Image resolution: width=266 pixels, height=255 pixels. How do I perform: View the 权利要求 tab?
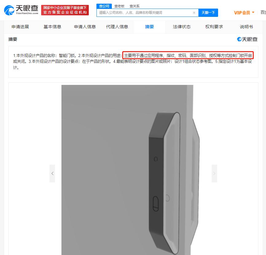[x=214, y=27]
